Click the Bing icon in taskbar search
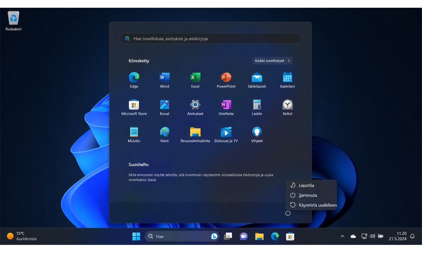Screen dimensions: 422x253 tap(214, 236)
